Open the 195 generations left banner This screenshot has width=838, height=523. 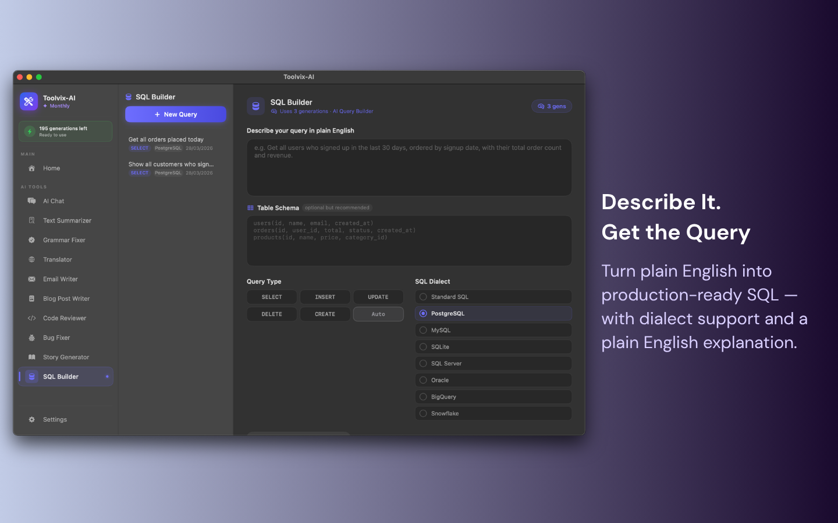click(x=66, y=131)
